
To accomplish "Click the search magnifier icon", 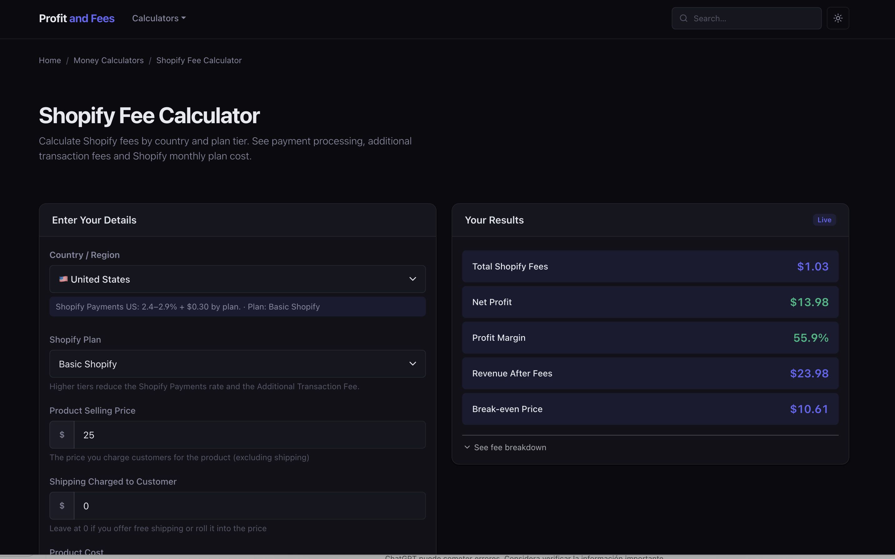I will pyautogui.click(x=684, y=18).
